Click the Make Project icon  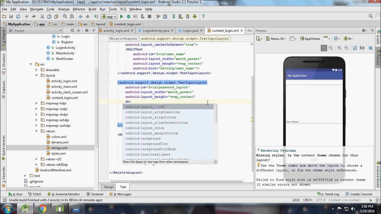point(96,17)
